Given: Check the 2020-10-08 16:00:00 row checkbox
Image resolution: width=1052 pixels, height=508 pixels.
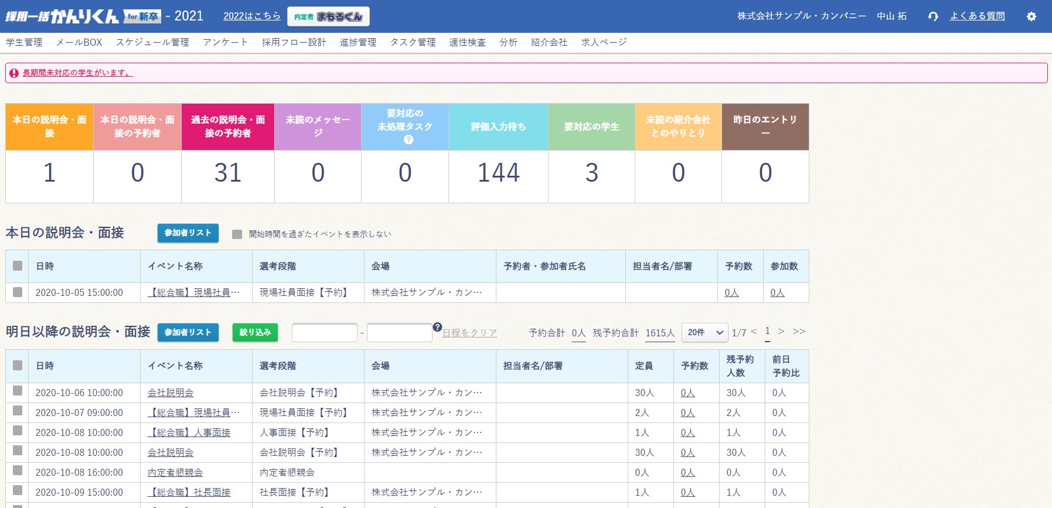Looking at the screenshot, I should click(18, 471).
